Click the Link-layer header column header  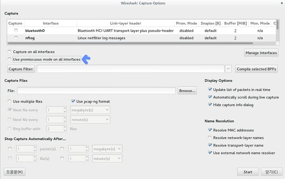tap(125, 23)
